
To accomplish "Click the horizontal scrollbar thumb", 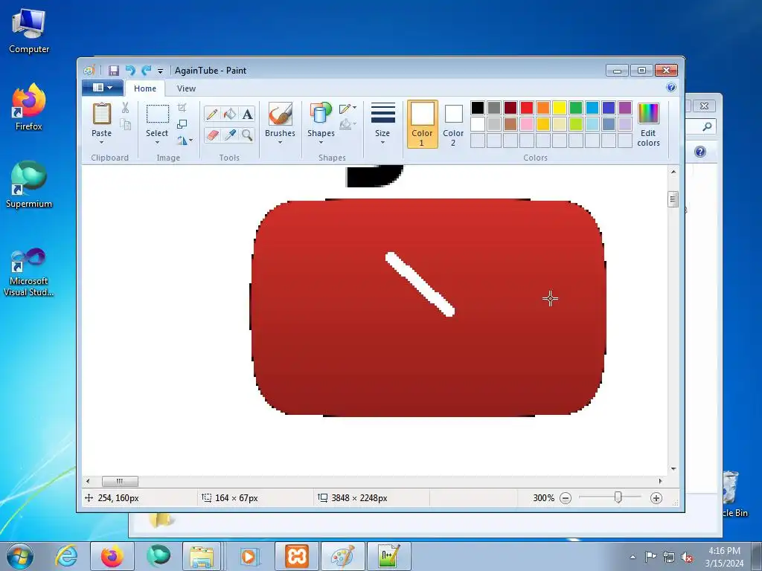I will pos(120,481).
